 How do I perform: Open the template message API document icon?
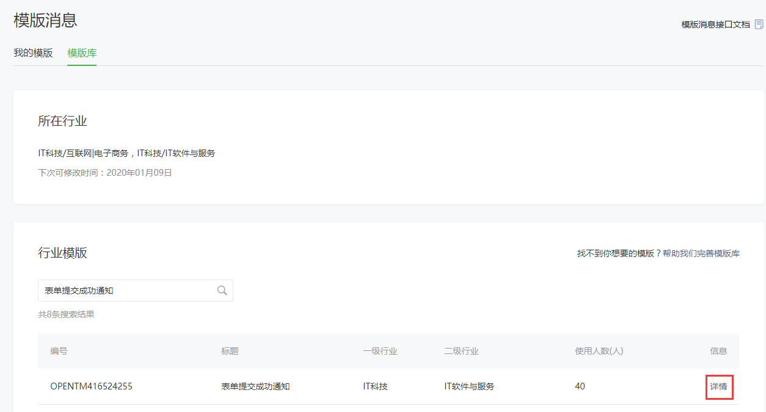pos(759,24)
